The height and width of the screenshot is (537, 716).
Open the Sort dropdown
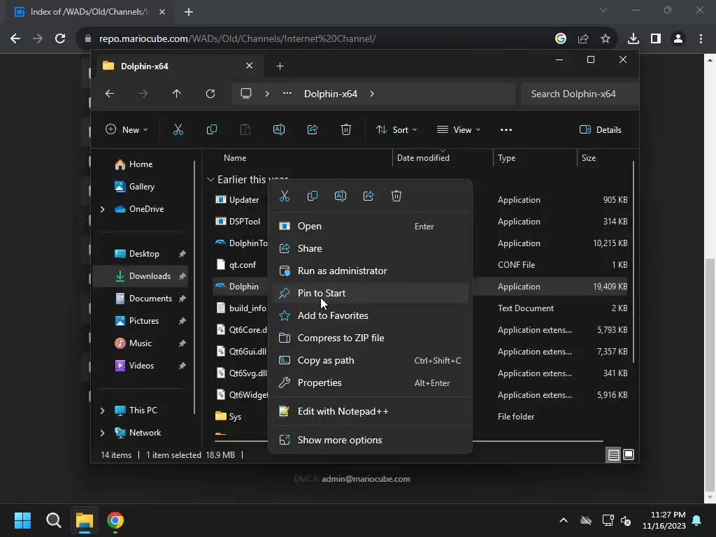396,129
